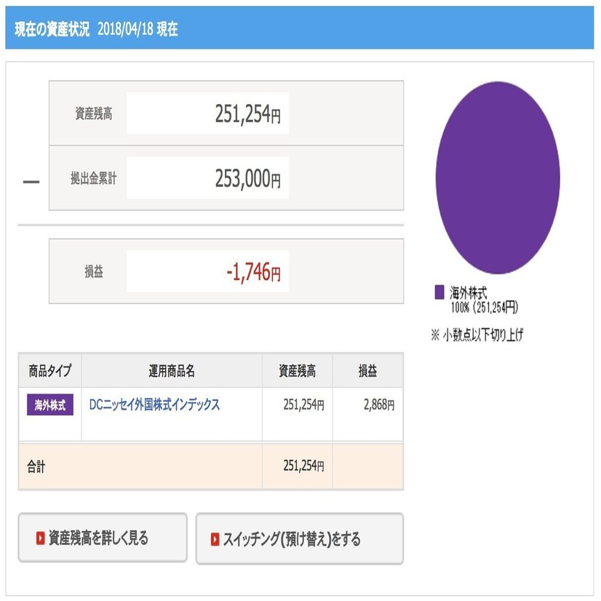Screen dimensions: 601x601
Task: Click the 損益 label in summary box
Action: [x=94, y=271]
